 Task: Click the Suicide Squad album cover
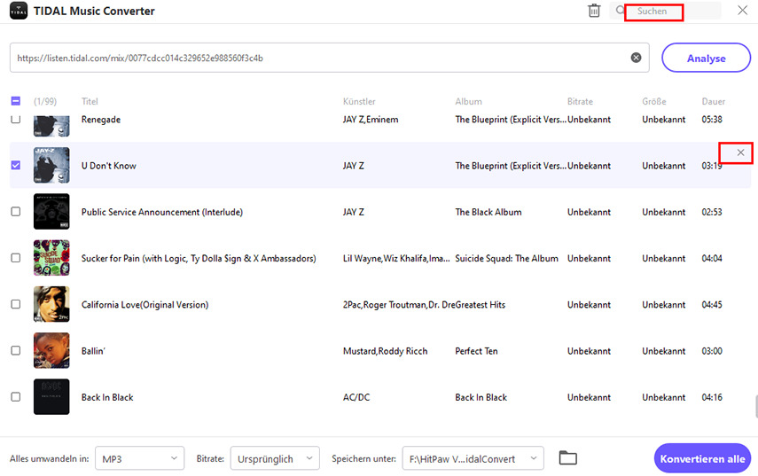coord(51,258)
